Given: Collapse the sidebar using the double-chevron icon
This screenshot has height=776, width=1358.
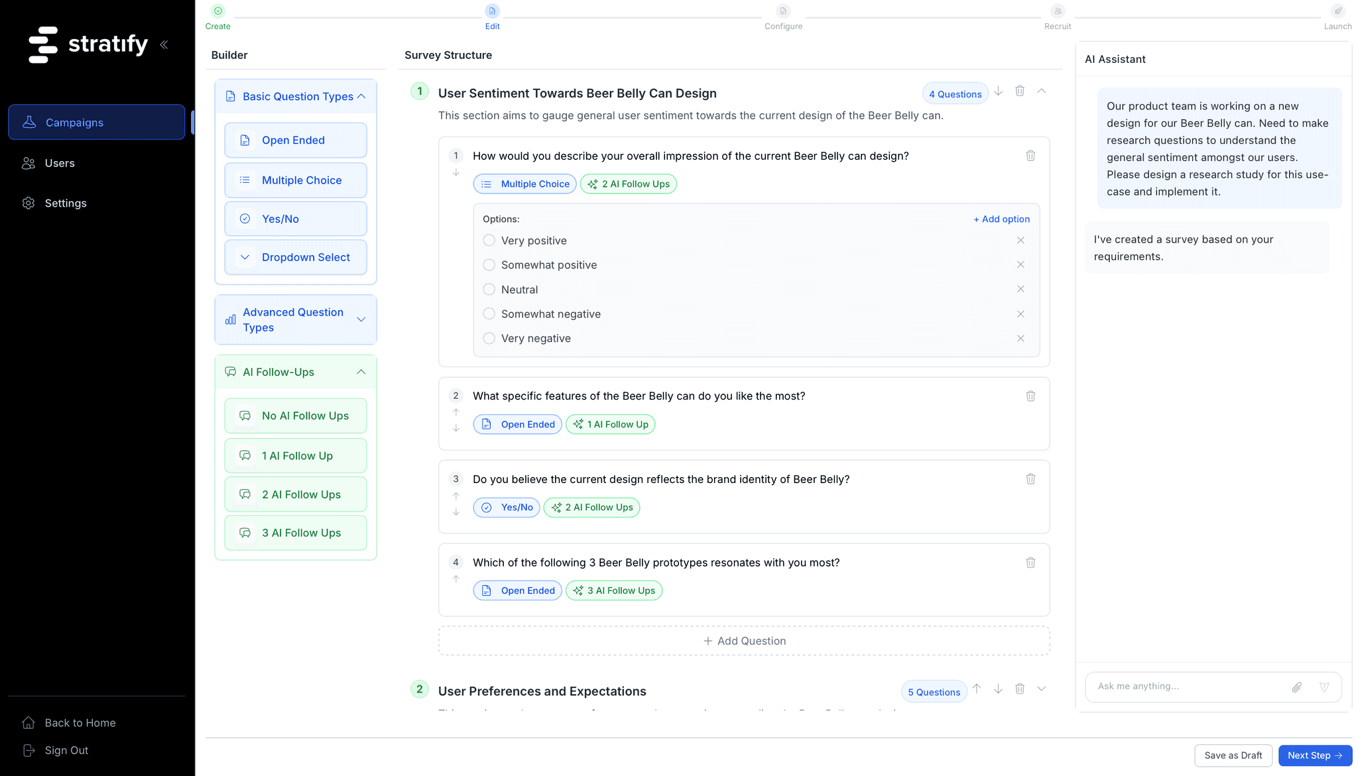Looking at the screenshot, I should (164, 44).
